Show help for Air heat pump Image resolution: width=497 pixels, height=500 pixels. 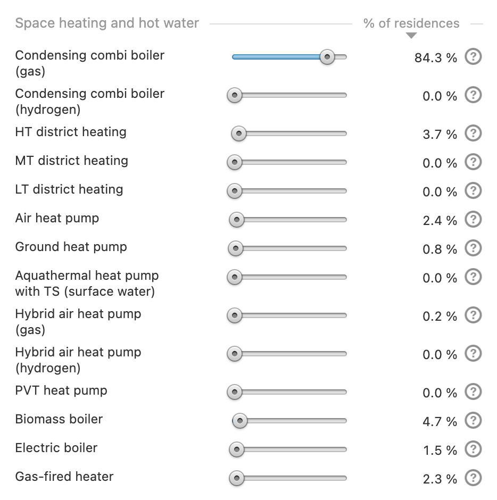point(473,219)
